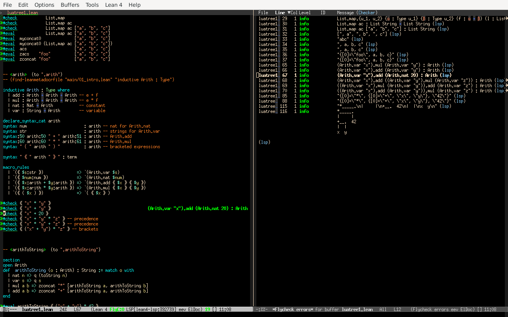This screenshot has height=317, width=508.
Task: Click the green 19 counter in mode line
Action: click(208, 309)
